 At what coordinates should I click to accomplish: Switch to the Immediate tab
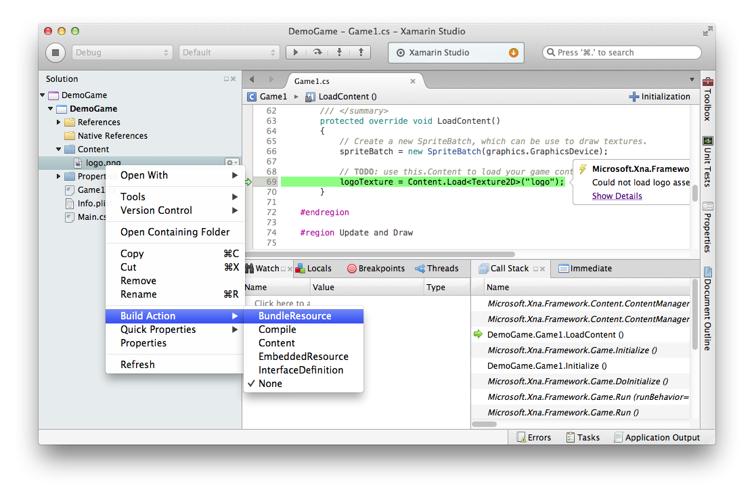[x=585, y=269]
